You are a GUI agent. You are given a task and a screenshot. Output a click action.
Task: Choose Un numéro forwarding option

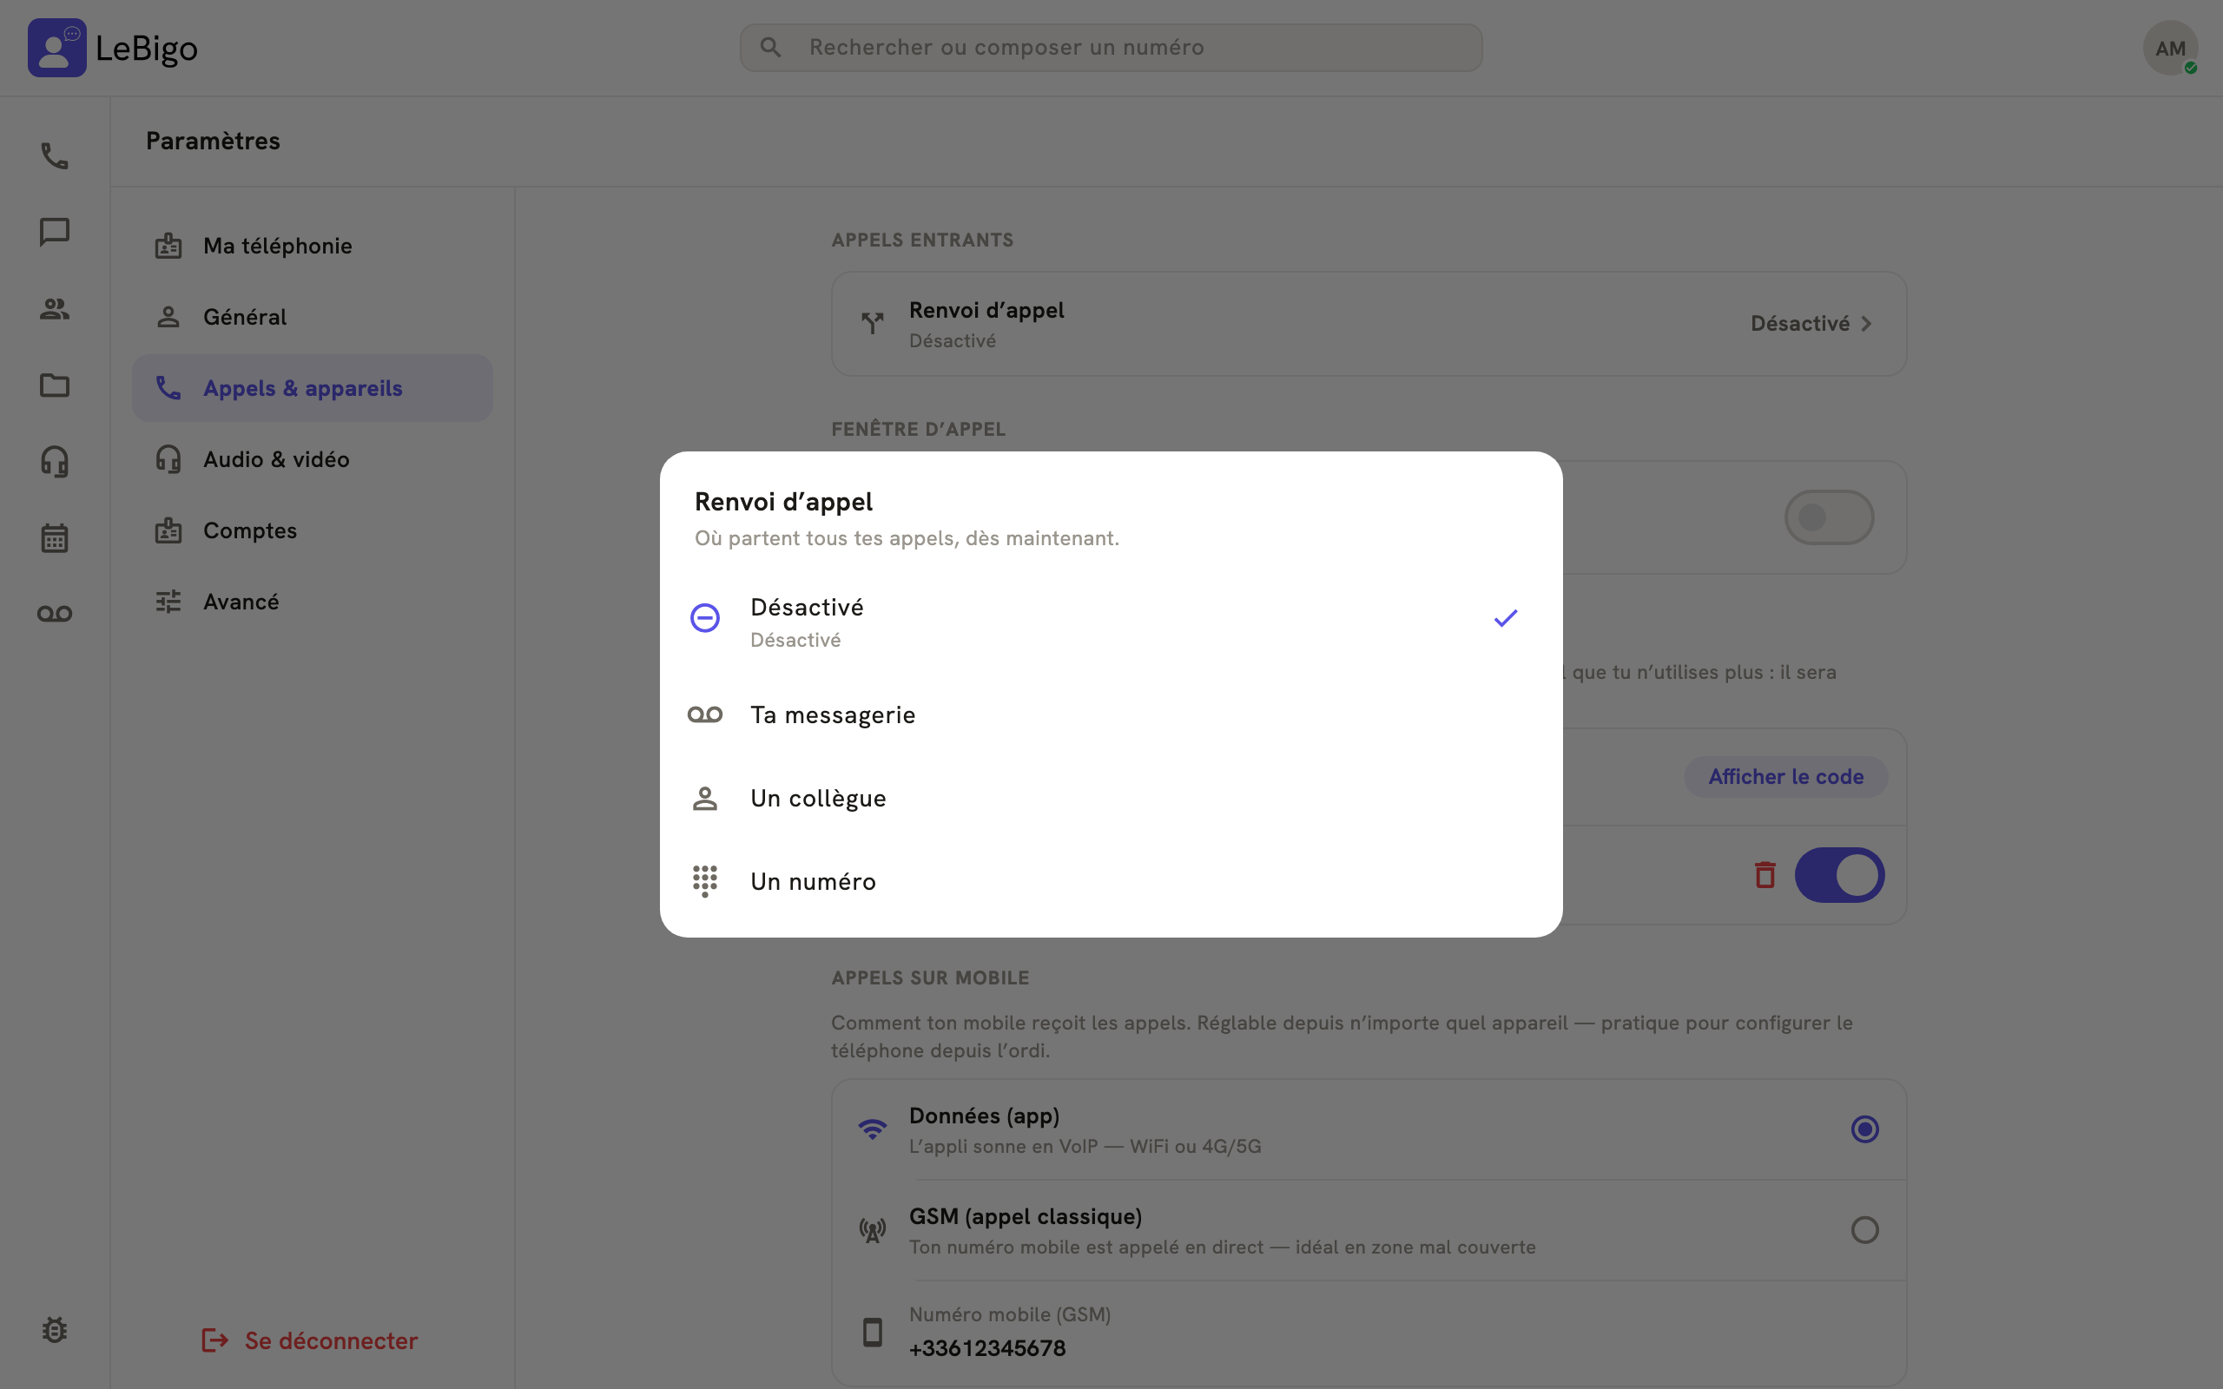1111,882
